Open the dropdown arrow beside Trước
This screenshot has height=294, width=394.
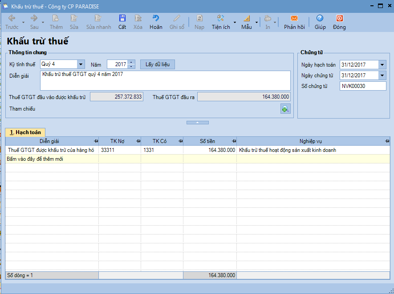tap(23, 22)
